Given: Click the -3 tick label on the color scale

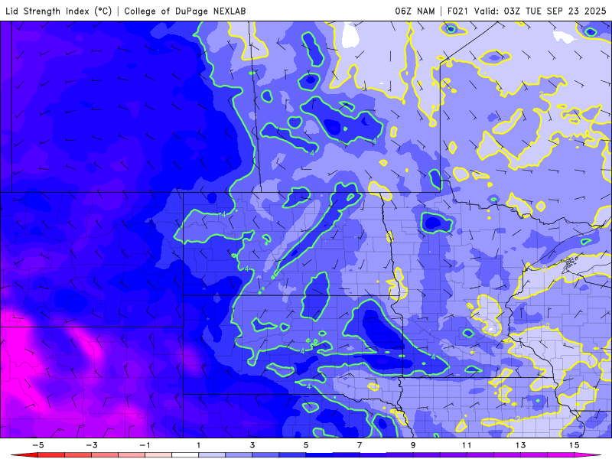Looking at the screenshot, I should (x=91, y=445).
